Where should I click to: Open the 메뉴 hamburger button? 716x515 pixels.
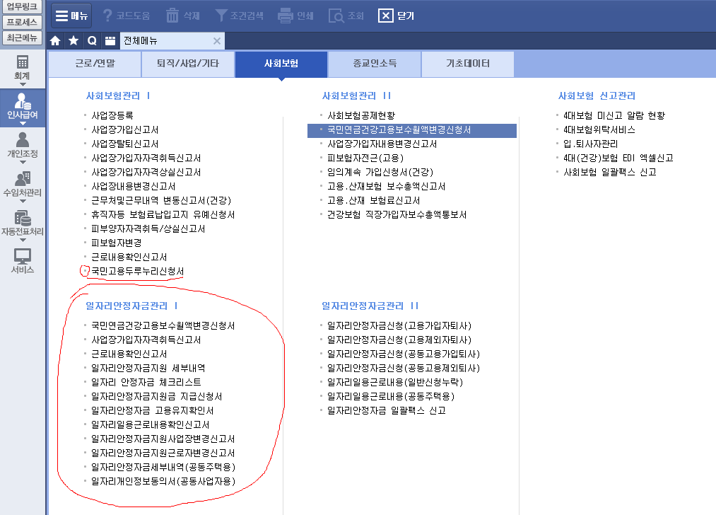click(x=71, y=16)
